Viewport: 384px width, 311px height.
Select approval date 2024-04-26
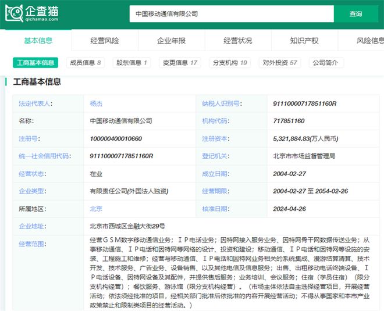[x=290, y=209]
